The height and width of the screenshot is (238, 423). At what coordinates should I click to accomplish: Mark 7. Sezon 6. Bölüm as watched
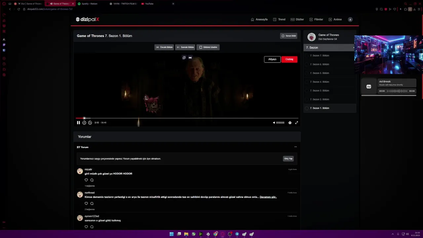pos(307,64)
